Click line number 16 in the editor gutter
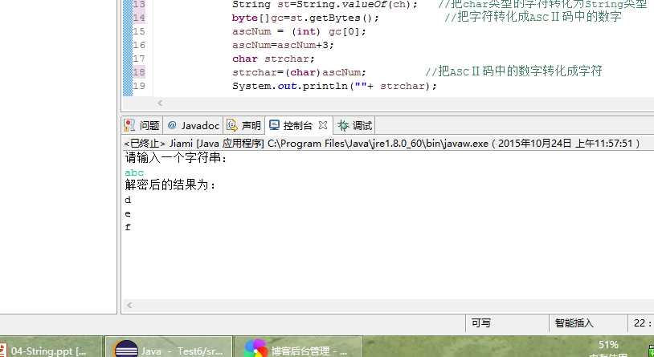 139,45
